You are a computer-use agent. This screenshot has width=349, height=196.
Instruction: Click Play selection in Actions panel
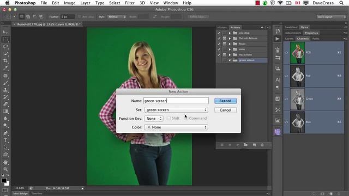[x=238, y=145]
